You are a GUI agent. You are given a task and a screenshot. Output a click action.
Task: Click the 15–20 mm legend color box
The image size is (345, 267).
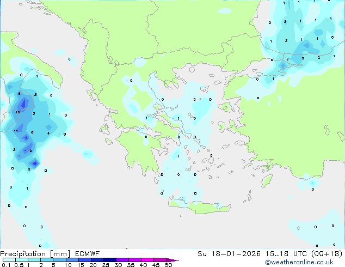point(84,260)
